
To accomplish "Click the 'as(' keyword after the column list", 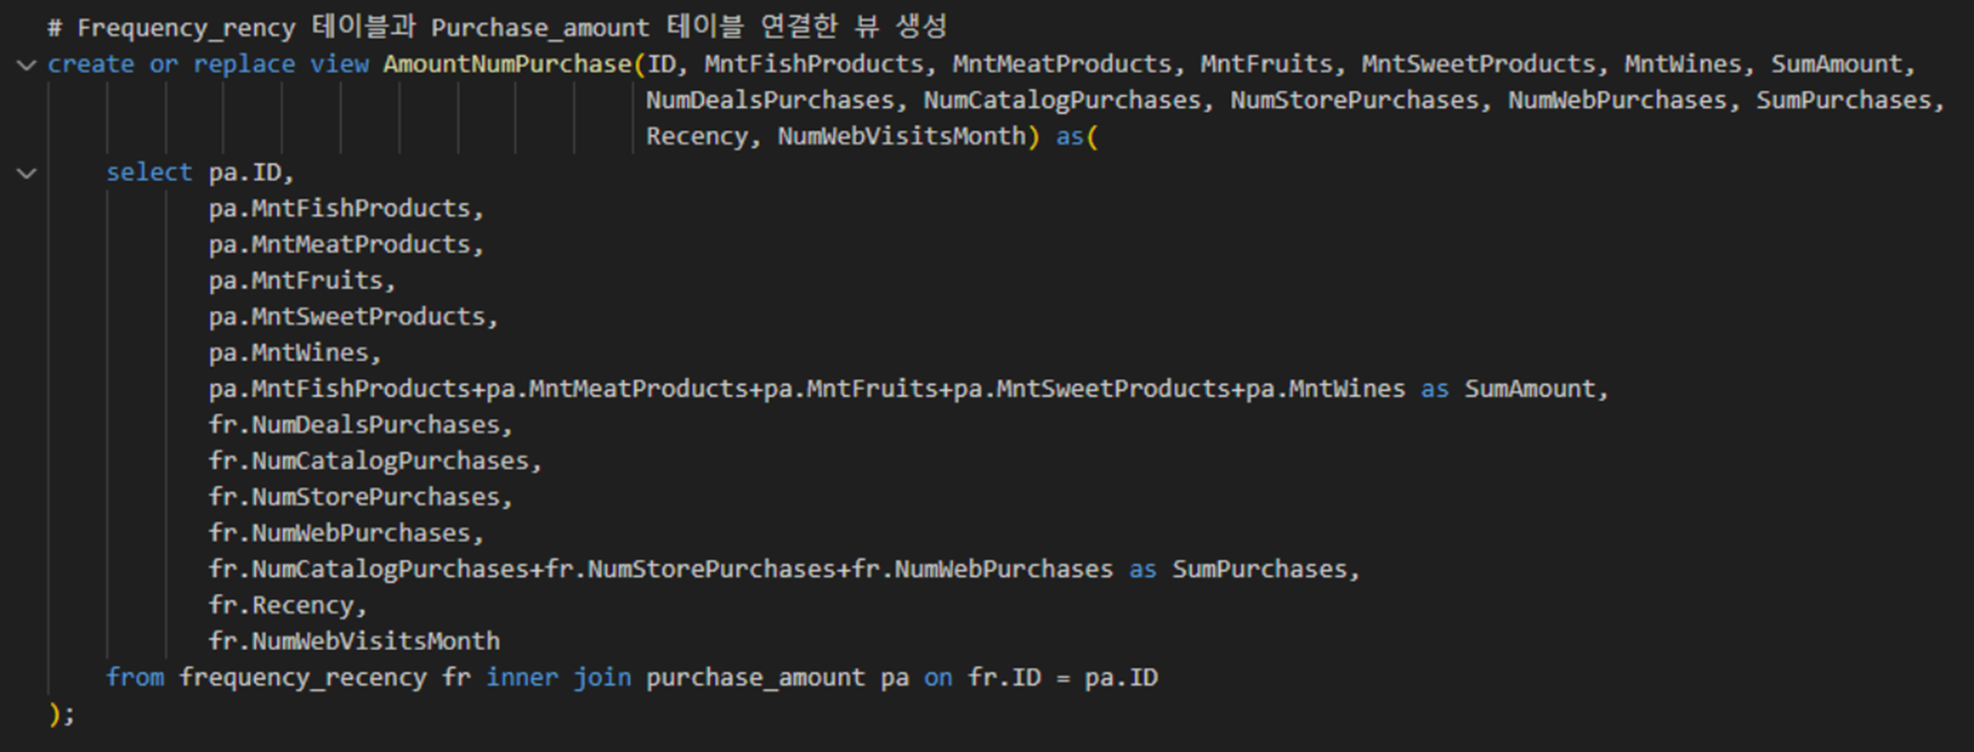I will tap(1078, 137).
